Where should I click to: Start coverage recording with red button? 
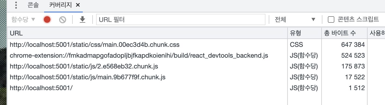click(x=47, y=19)
